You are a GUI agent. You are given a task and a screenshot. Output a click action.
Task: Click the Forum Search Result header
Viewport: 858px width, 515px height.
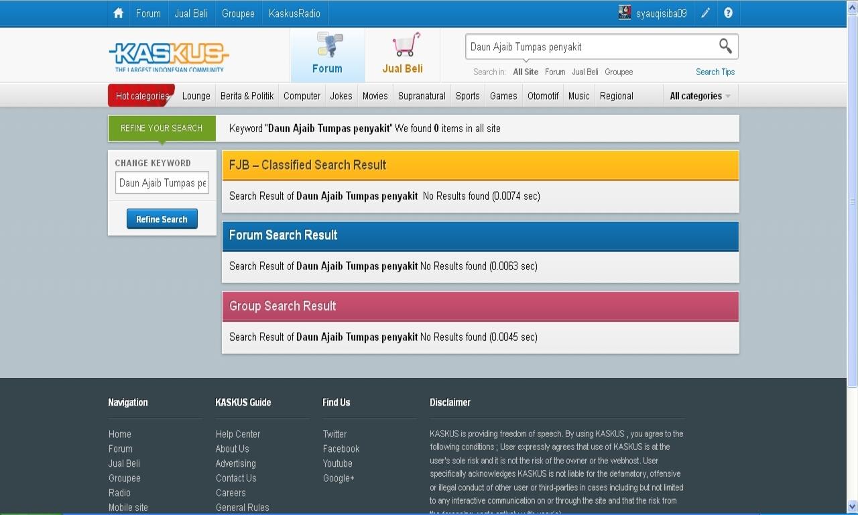coord(481,235)
